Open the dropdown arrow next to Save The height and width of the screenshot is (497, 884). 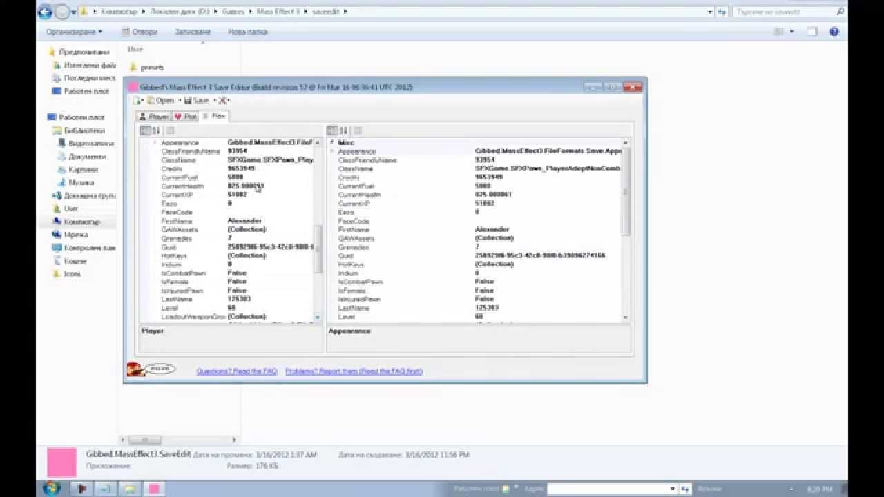tap(214, 101)
